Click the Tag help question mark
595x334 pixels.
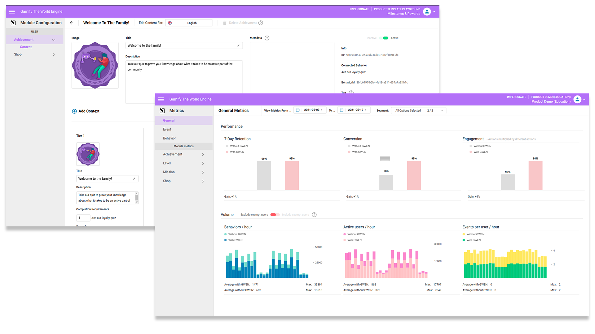351,92
